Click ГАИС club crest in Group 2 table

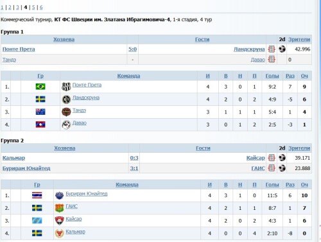click(60, 208)
